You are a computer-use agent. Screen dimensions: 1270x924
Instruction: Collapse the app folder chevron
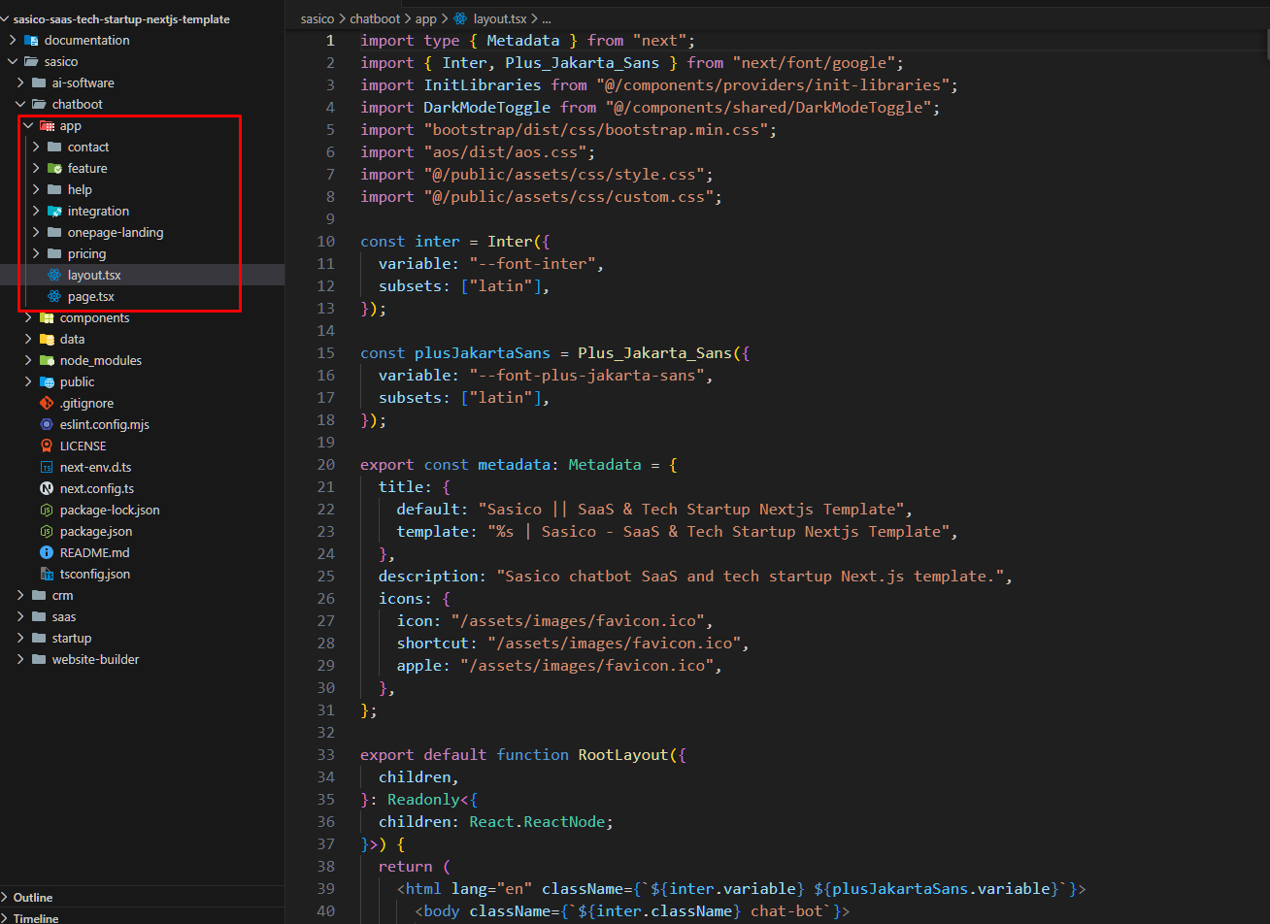(x=28, y=125)
